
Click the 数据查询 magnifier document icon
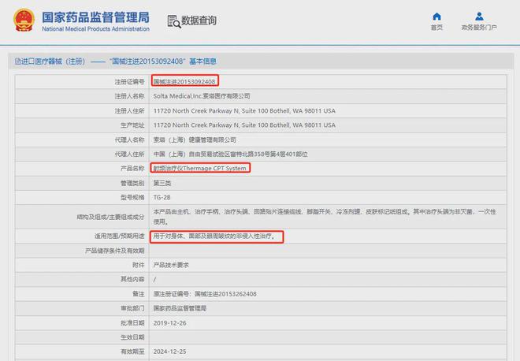(172, 20)
